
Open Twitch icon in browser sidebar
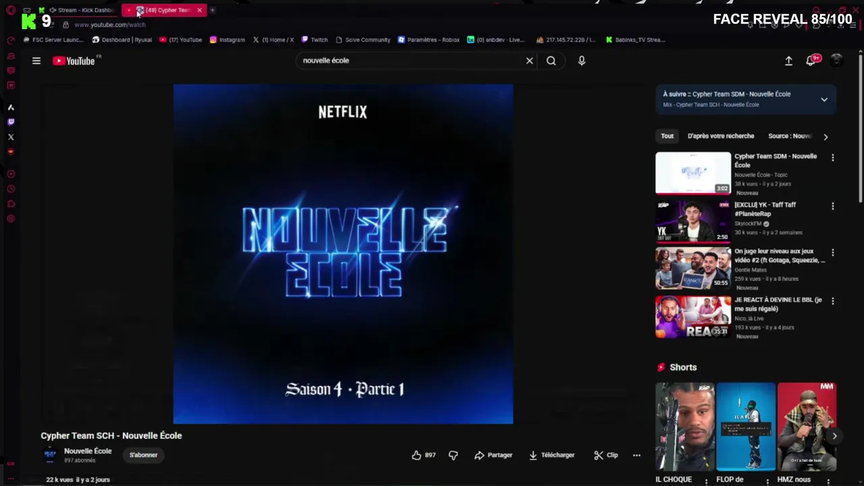10,122
